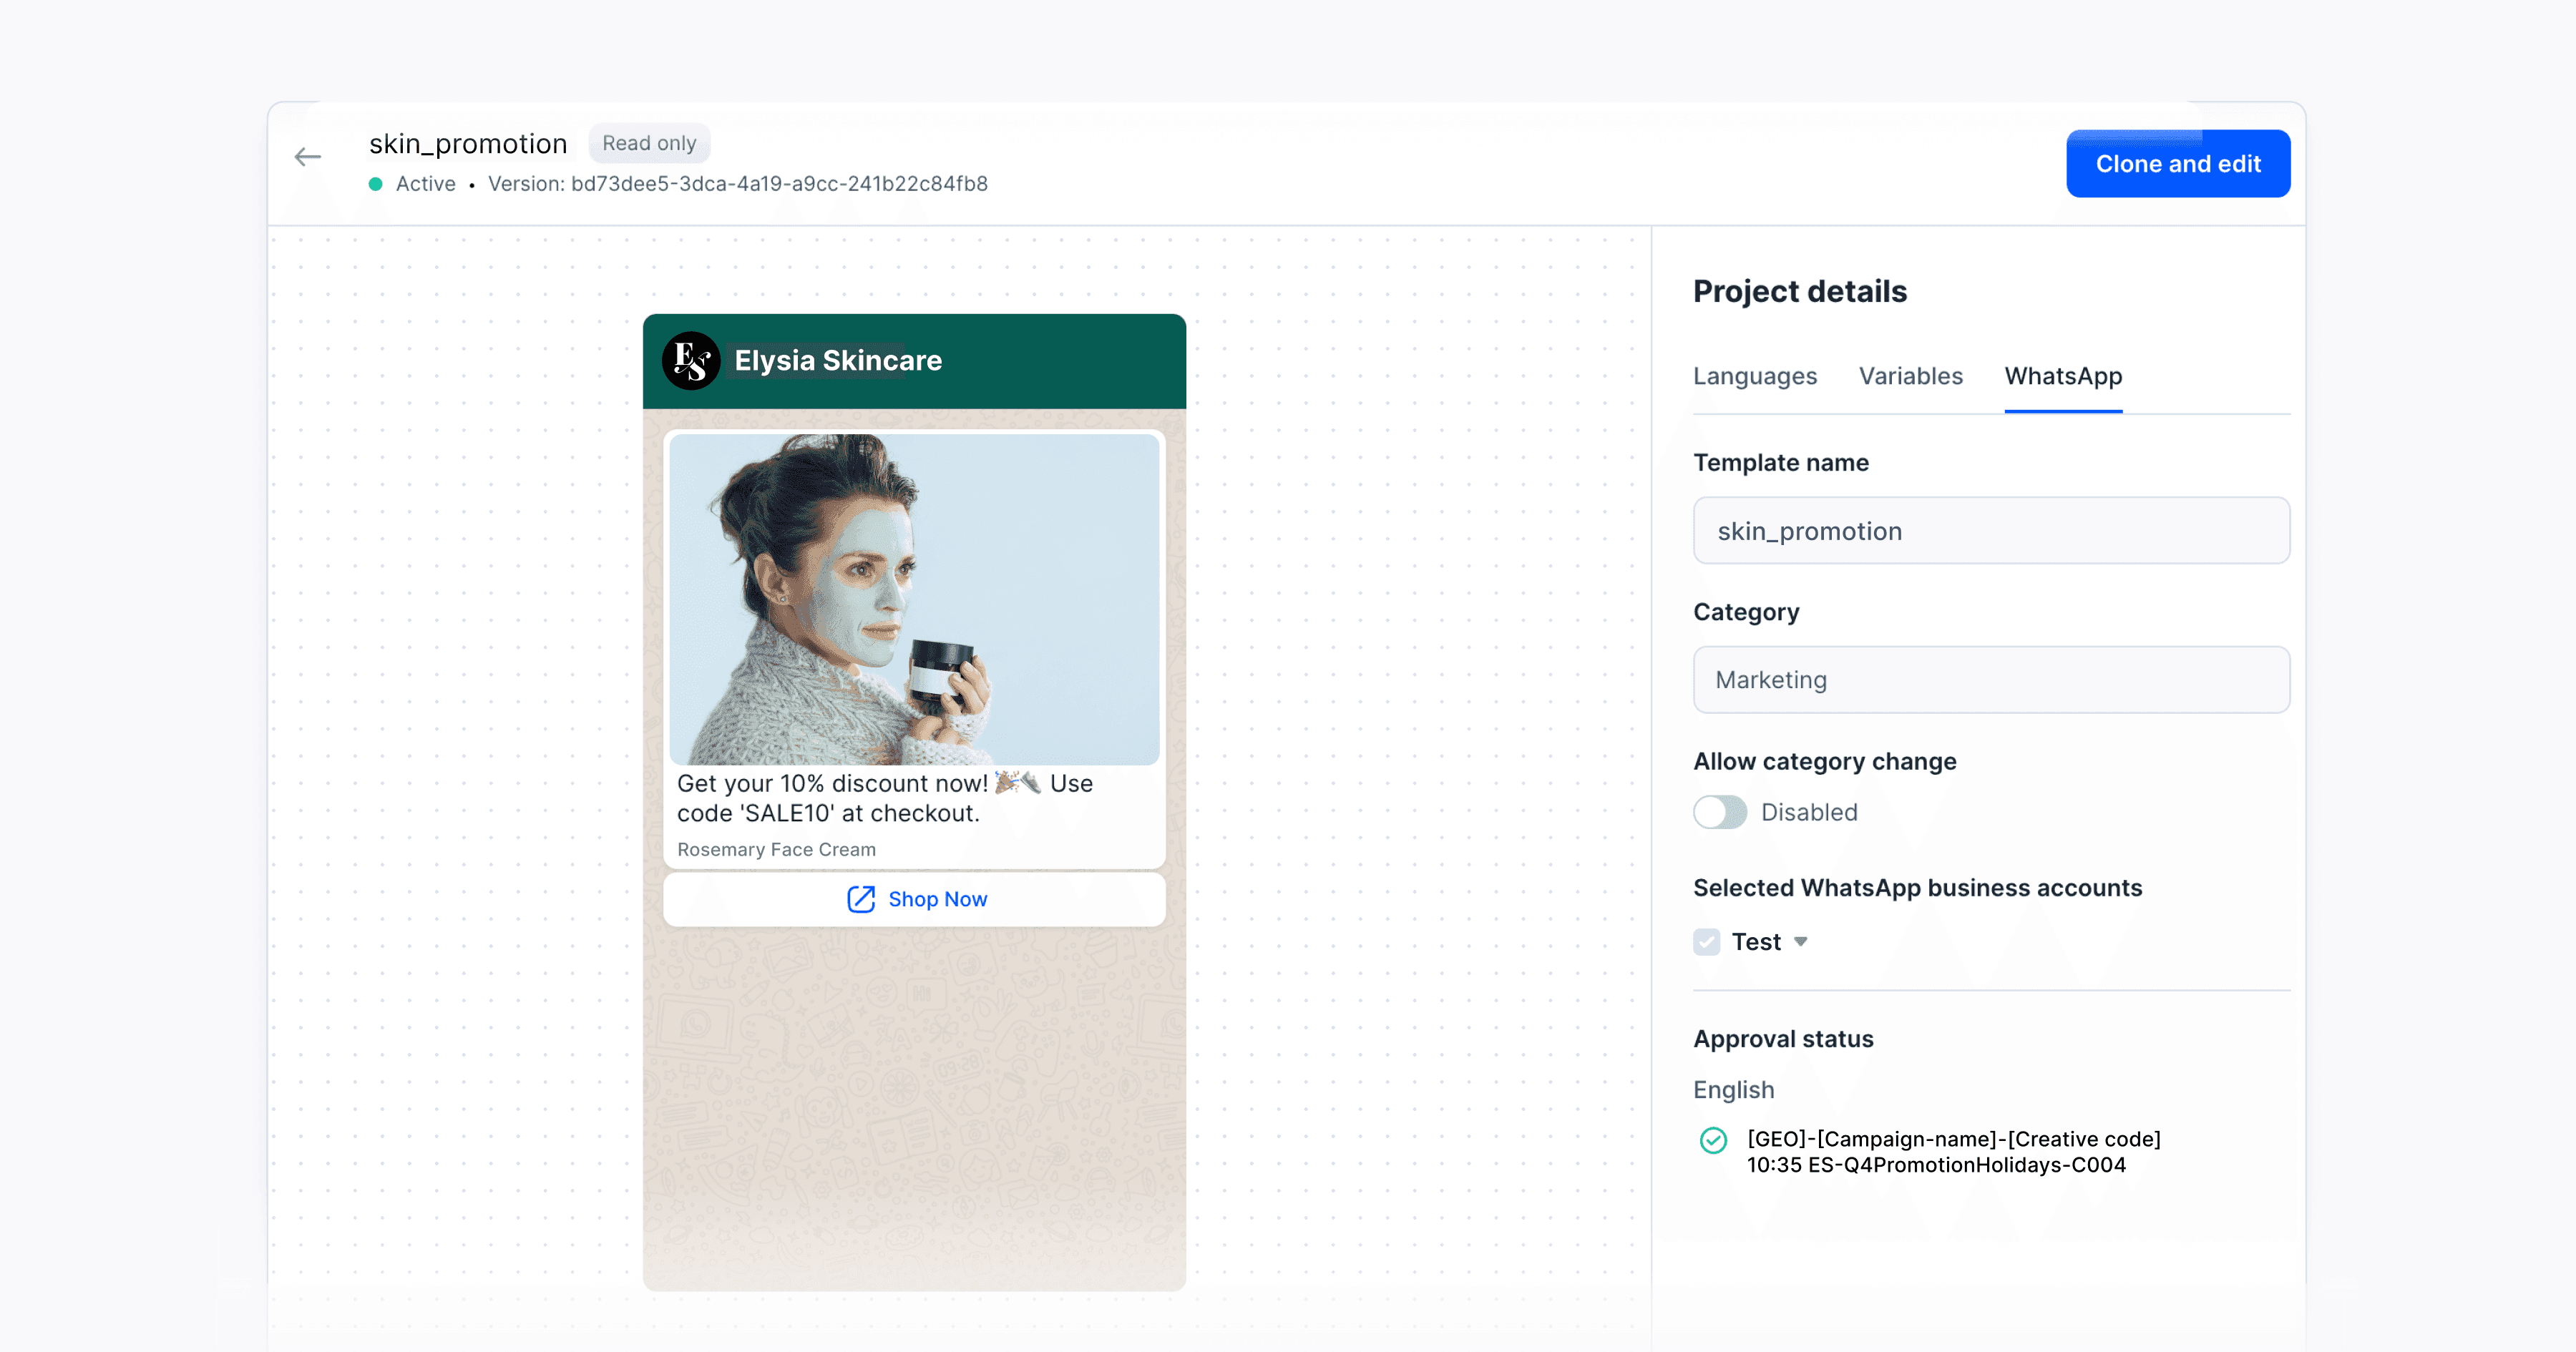
Task: Click the Read only badge
Action: (649, 143)
